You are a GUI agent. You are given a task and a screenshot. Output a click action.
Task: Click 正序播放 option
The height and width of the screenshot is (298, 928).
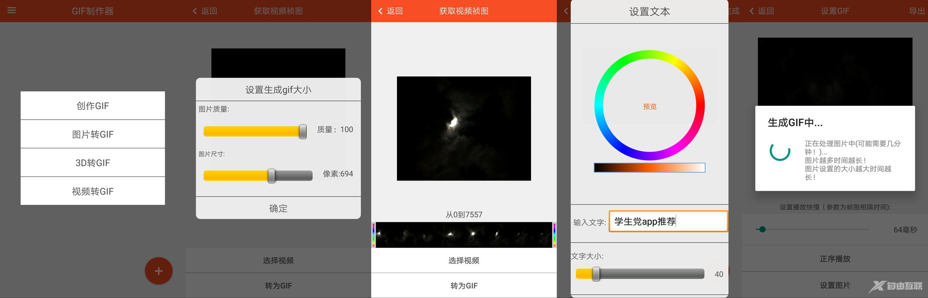tap(835, 258)
